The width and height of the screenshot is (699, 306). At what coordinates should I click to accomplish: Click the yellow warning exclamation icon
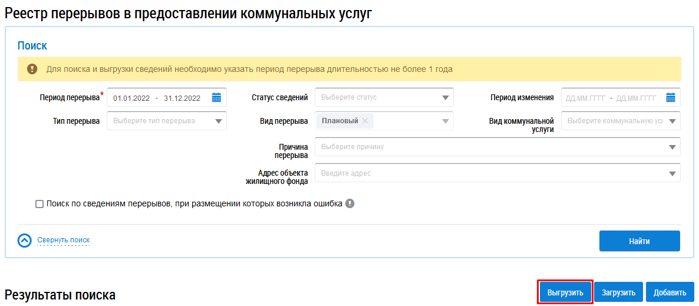32,69
